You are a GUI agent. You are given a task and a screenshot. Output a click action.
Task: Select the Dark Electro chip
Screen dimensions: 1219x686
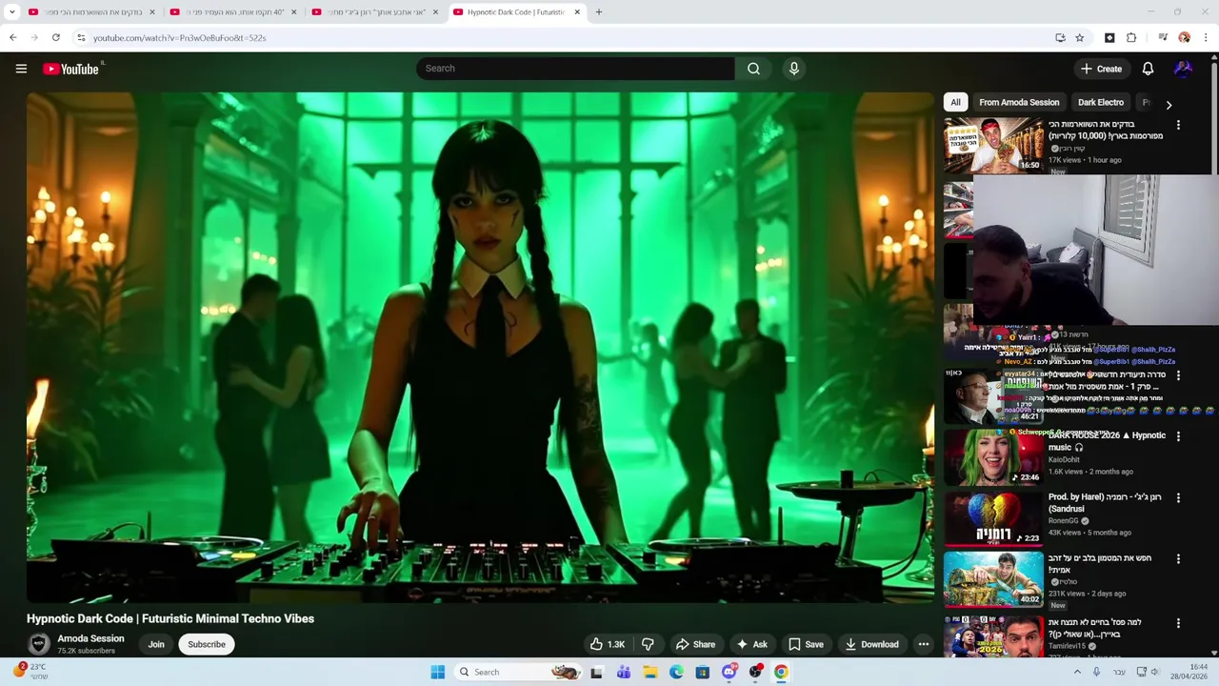1100,102
